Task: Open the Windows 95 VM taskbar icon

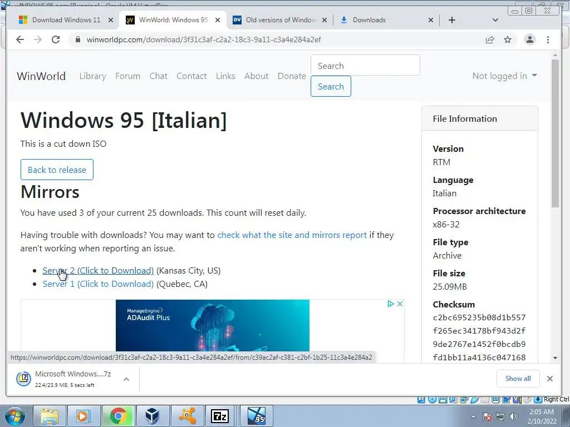Action: pos(256,416)
